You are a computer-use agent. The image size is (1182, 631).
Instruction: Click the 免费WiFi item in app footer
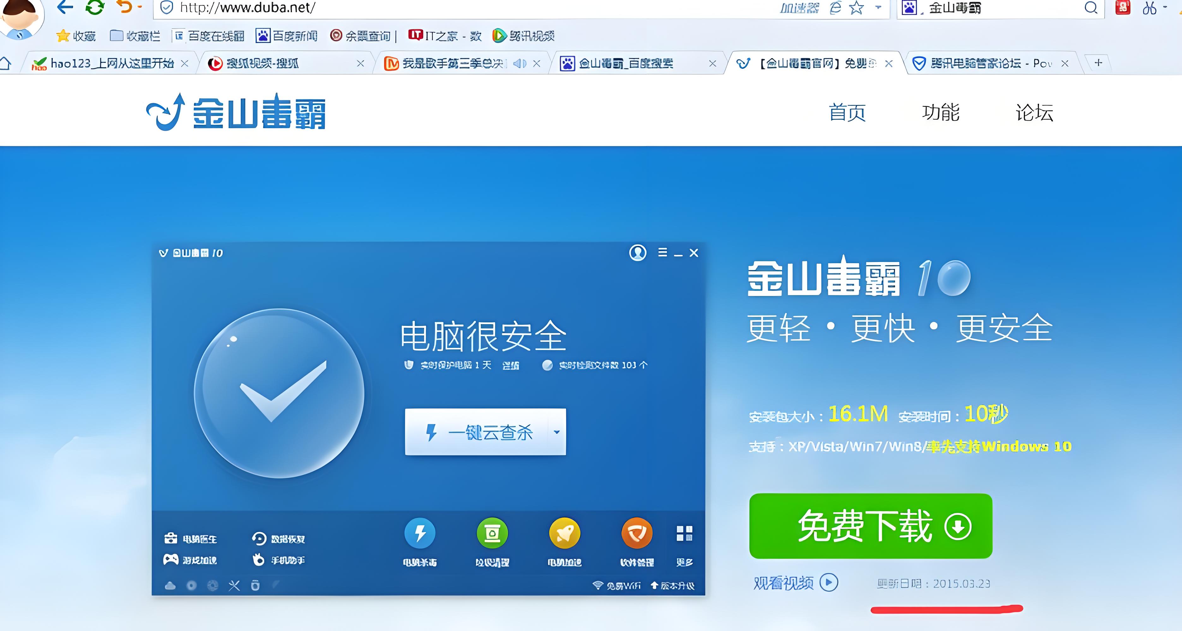(617, 586)
